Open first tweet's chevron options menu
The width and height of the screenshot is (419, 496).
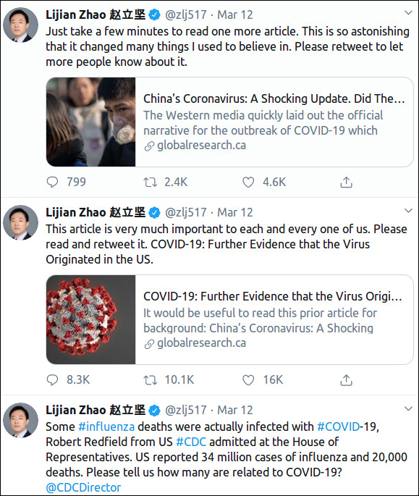click(409, 12)
